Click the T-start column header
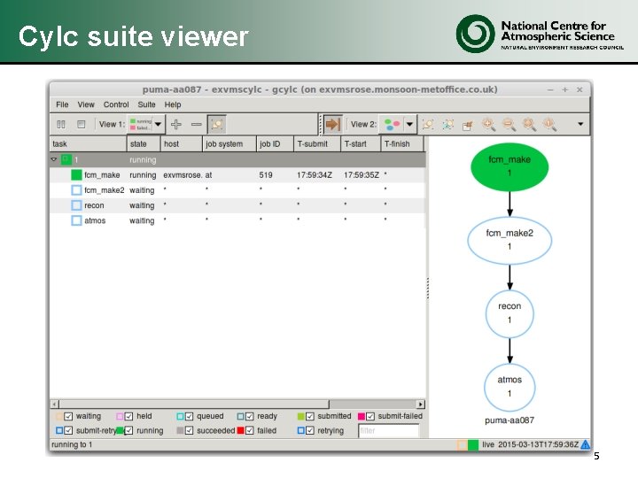Viewport: 638px width, 478px height. pos(361,144)
